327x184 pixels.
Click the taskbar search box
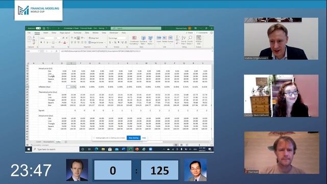tap(56, 149)
